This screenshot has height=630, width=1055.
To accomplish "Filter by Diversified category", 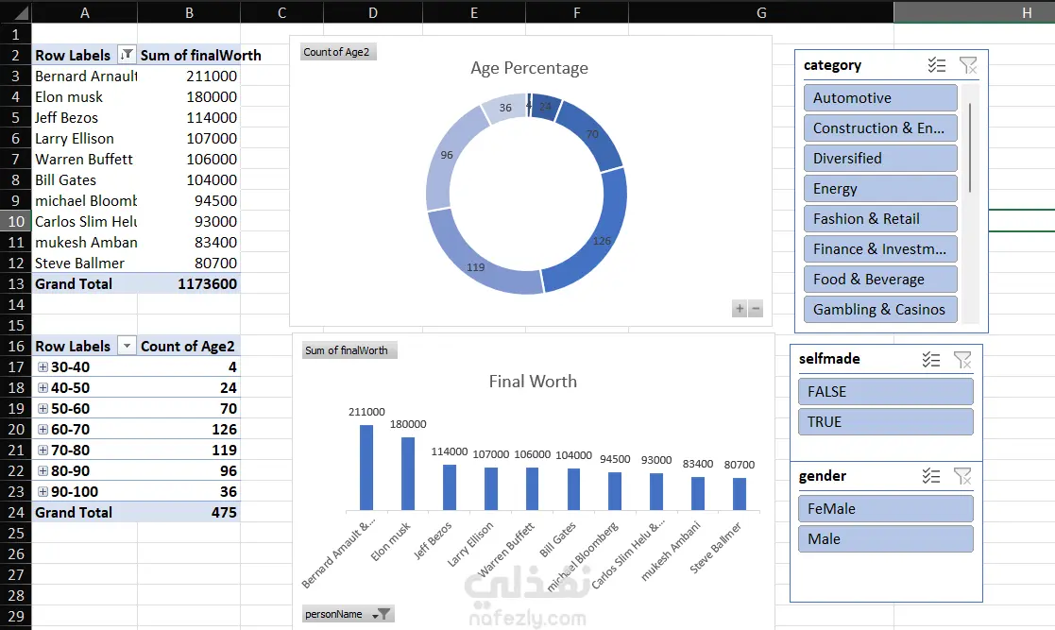I will coord(880,158).
